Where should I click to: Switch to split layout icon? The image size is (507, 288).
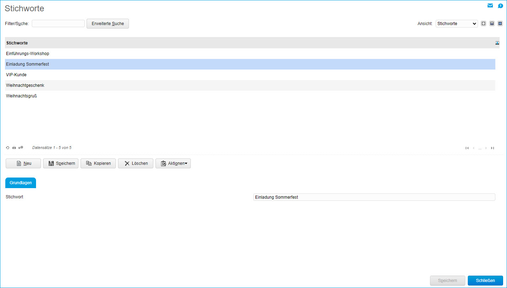click(x=492, y=24)
